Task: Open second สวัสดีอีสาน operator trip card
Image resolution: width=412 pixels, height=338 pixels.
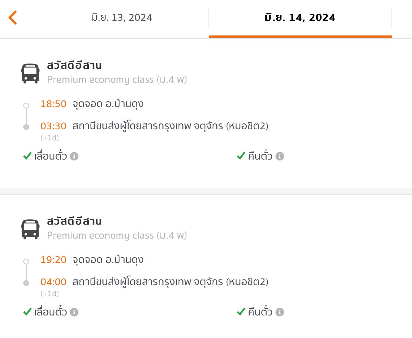Action: click(x=206, y=266)
